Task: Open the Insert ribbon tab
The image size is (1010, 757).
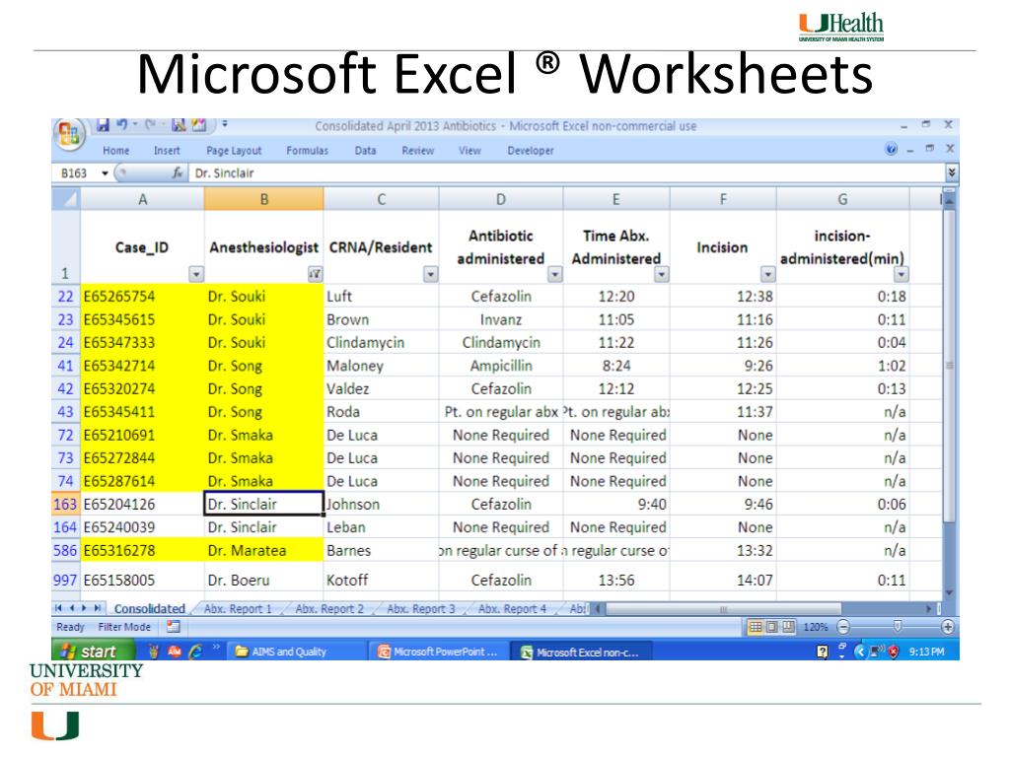Action: pyautogui.click(x=167, y=151)
